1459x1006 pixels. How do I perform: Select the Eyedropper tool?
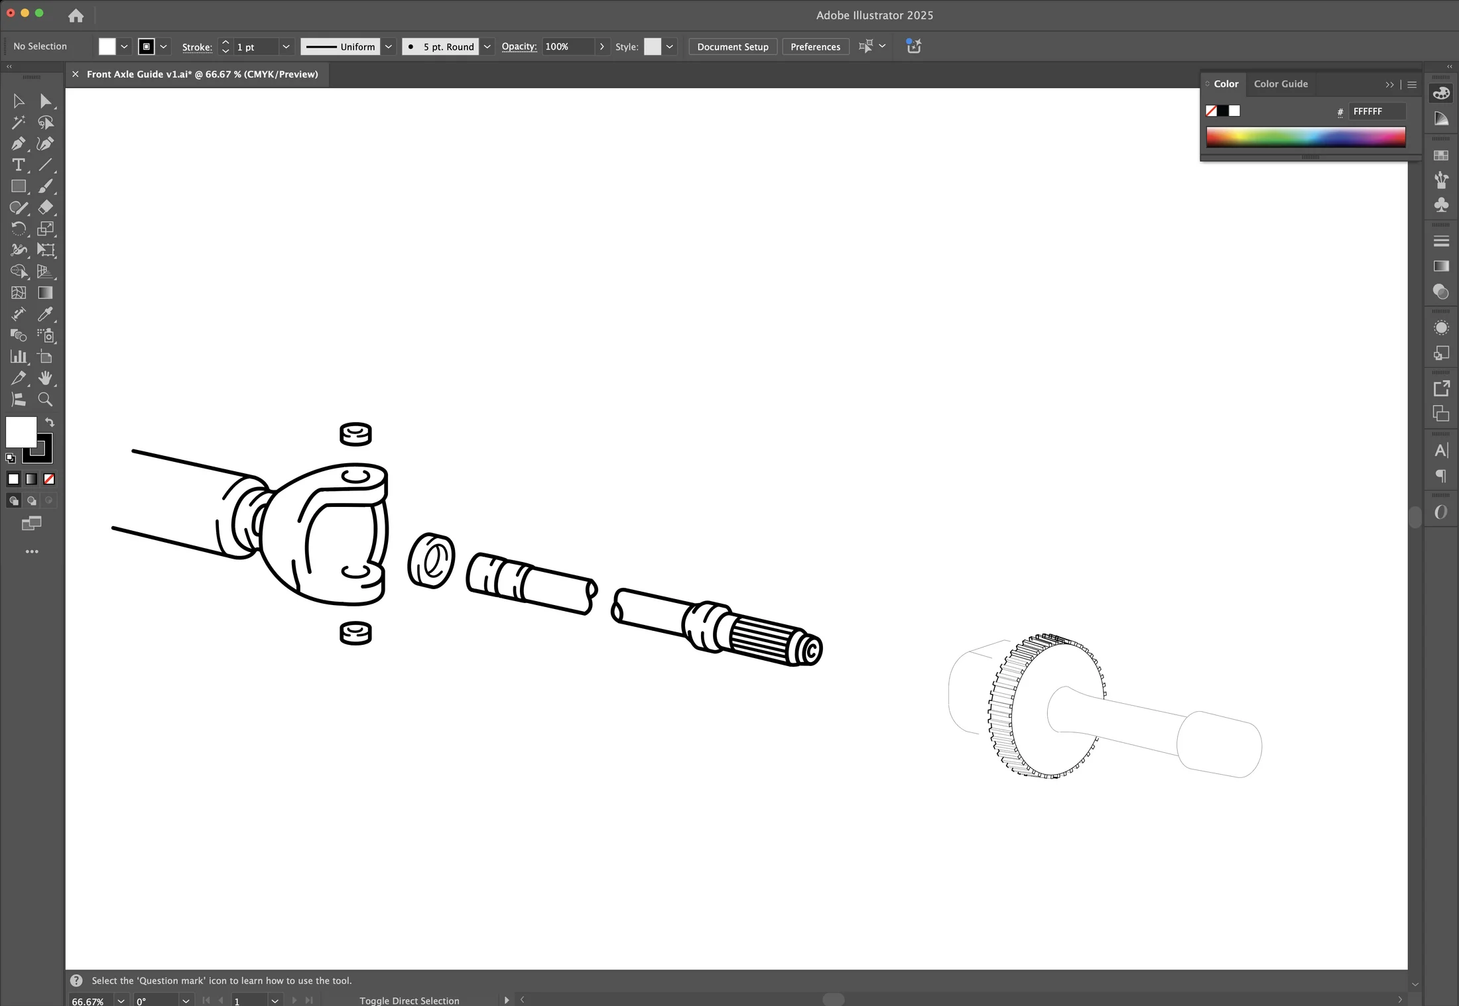tap(45, 314)
